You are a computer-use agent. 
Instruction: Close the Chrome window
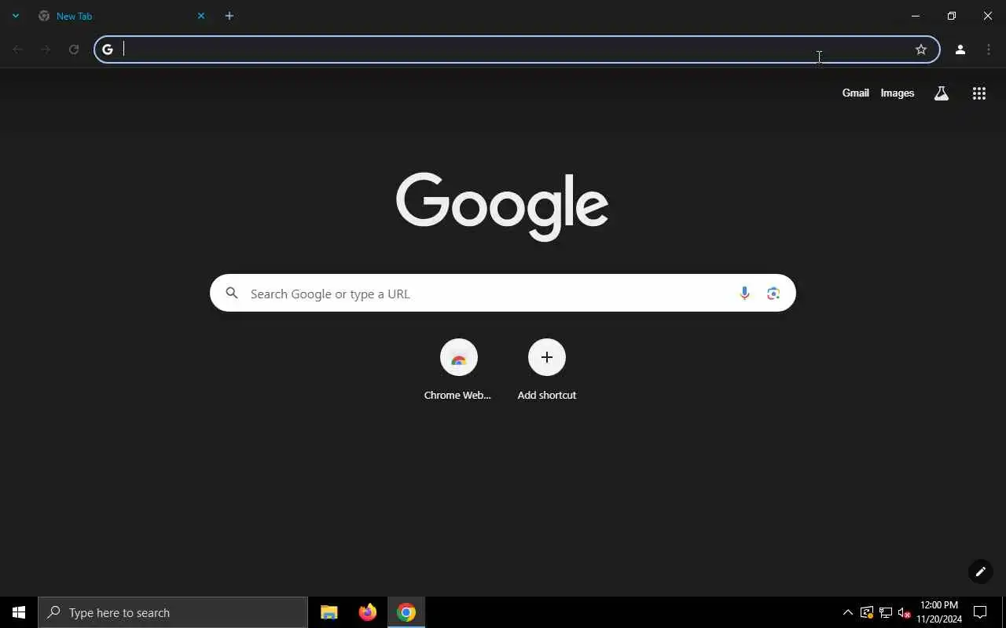coord(988,16)
